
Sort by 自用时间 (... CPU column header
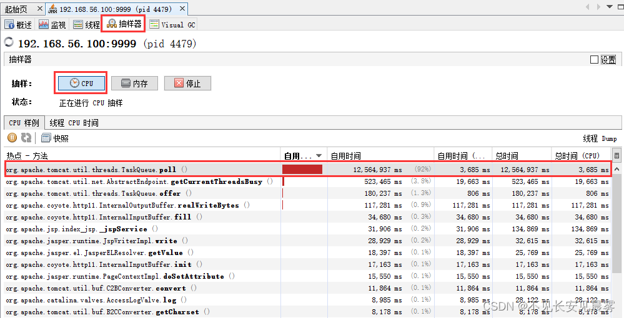462,155
